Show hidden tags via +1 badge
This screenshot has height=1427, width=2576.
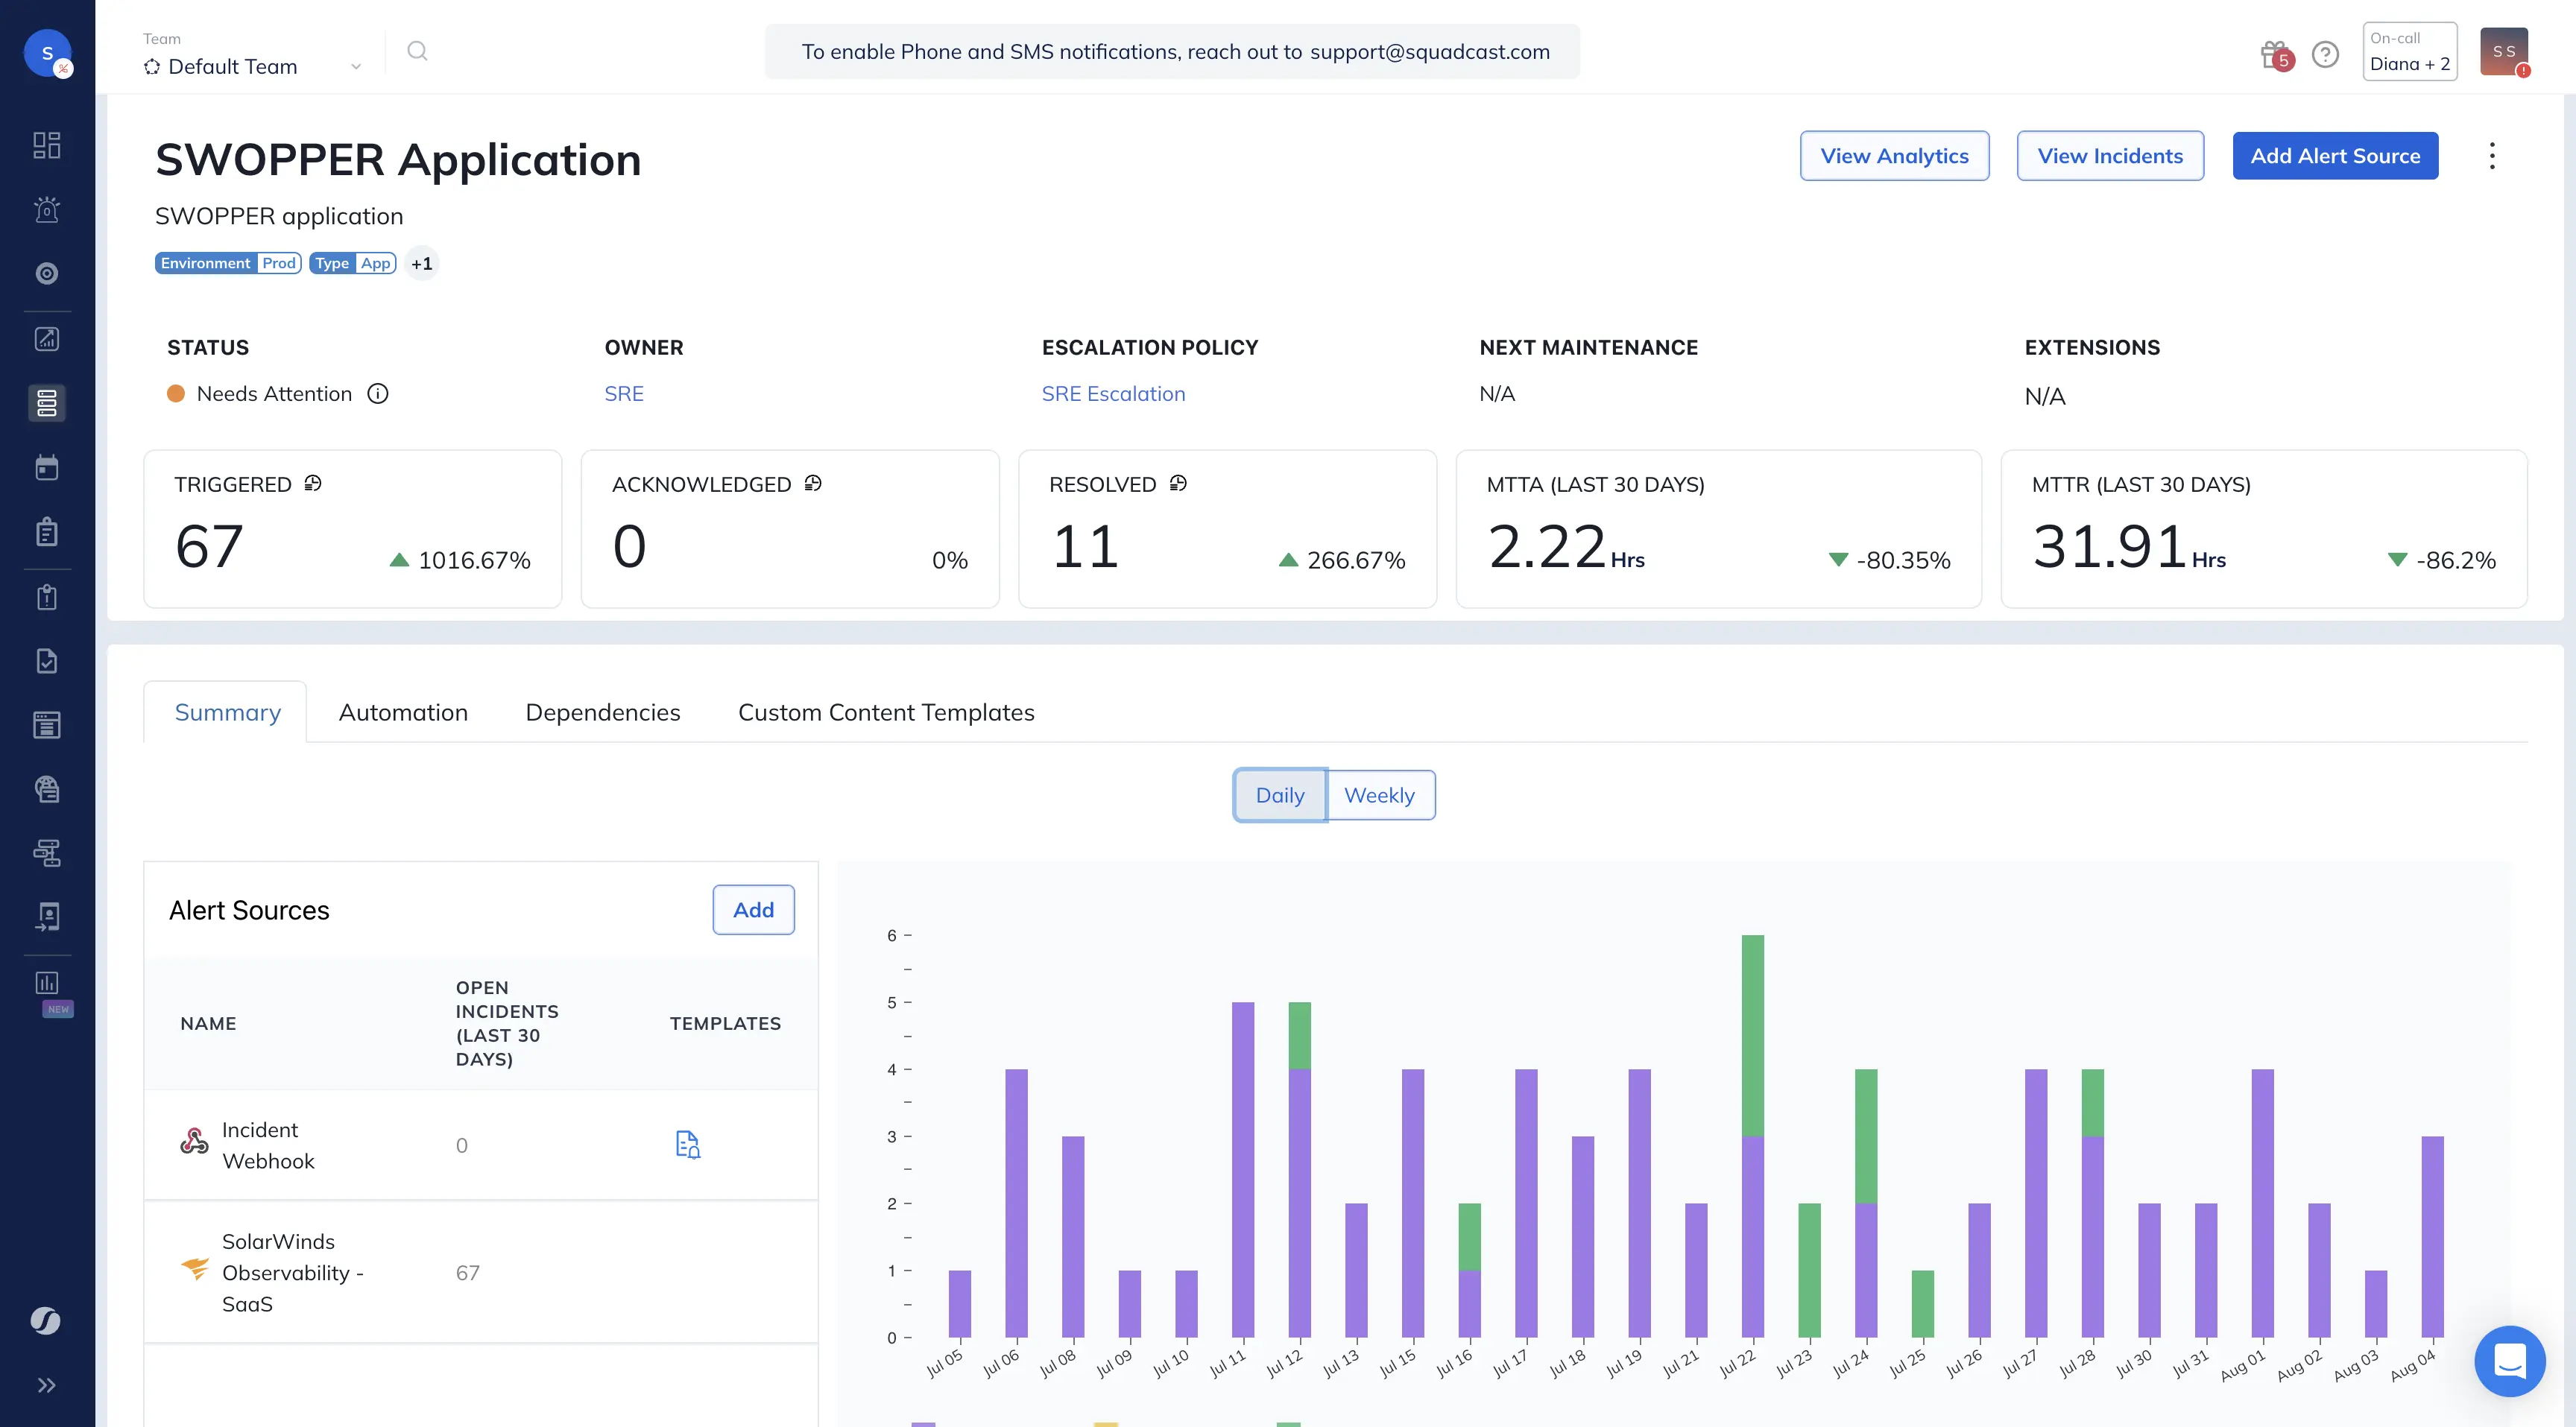[422, 263]
